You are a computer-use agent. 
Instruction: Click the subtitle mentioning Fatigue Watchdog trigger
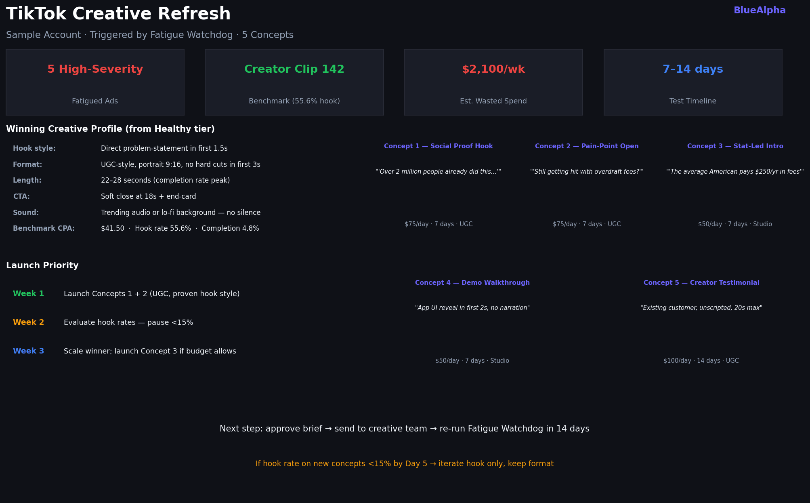150,35
